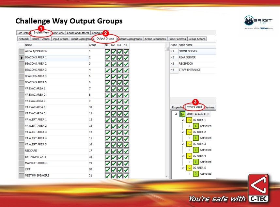Open the Action Sequences tab

155,39
